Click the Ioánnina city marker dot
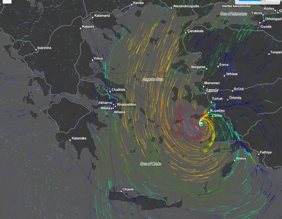Screen dimensions: 282x219 pyautogui.click(x=36, y=49)
